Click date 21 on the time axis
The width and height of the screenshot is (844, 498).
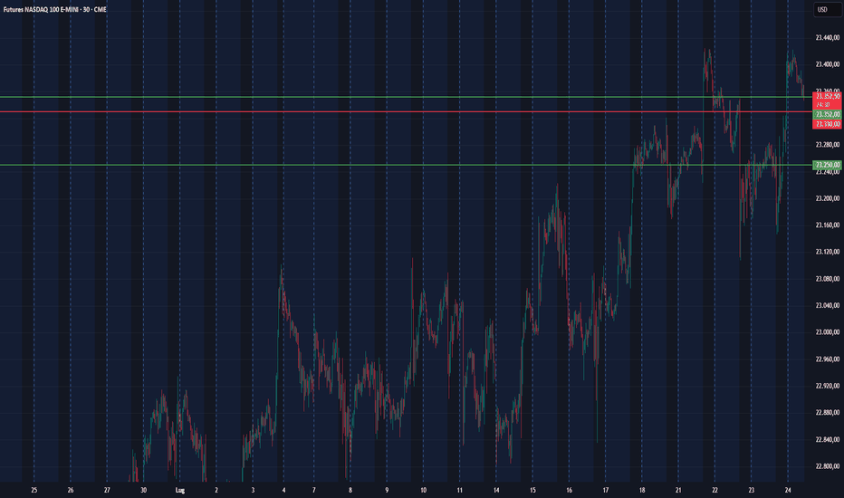coord(678,491)
